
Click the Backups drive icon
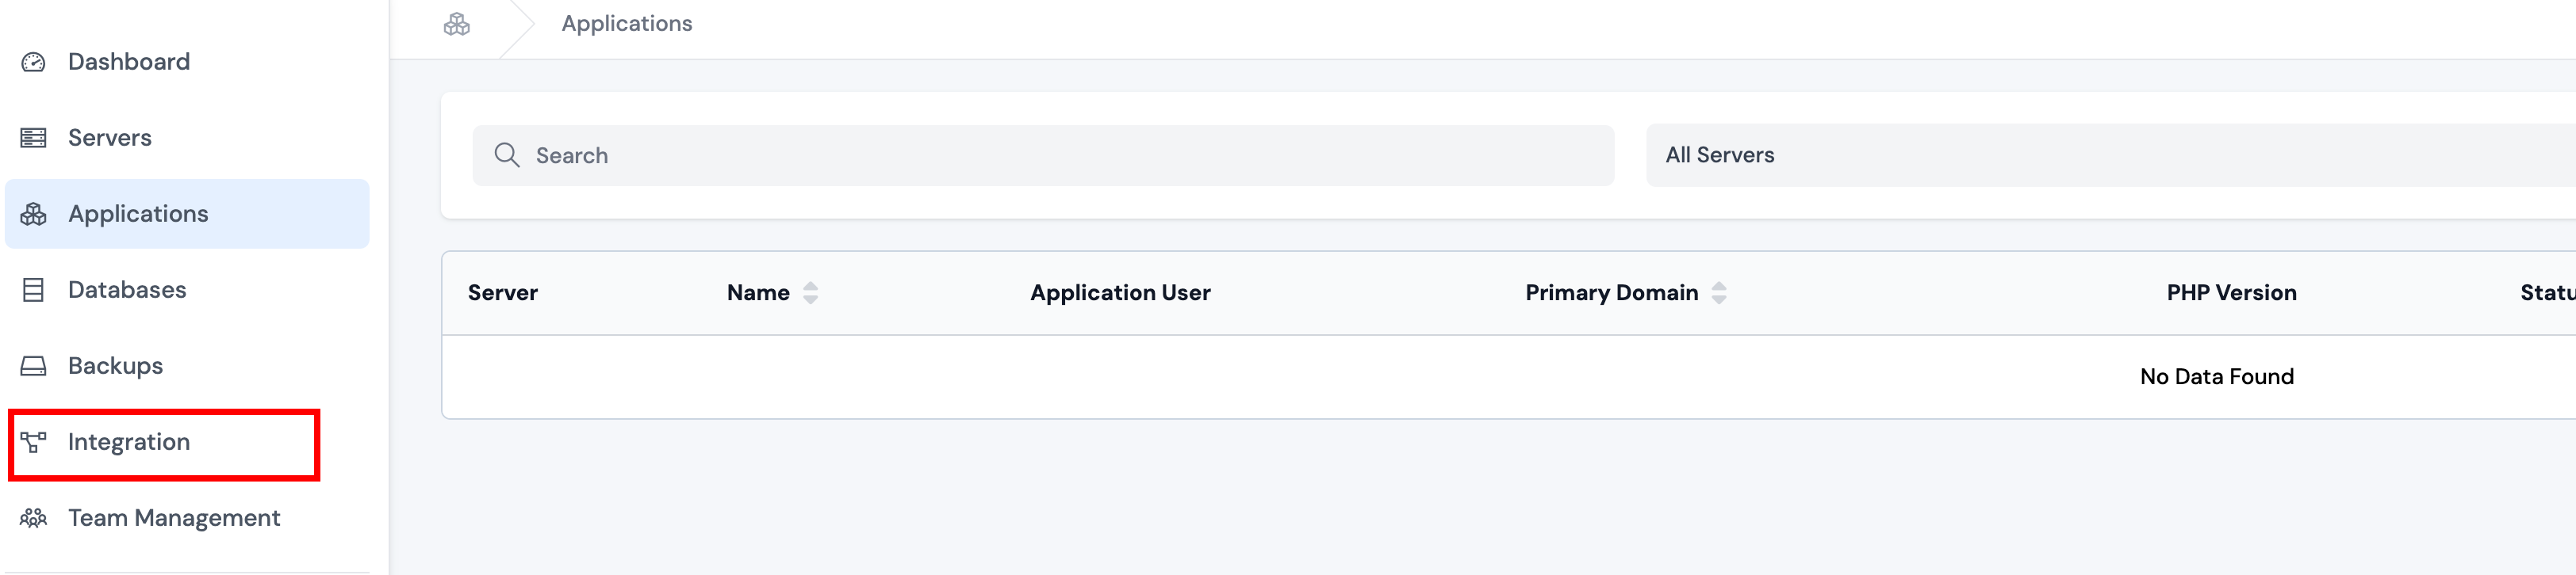pos(33,365)
